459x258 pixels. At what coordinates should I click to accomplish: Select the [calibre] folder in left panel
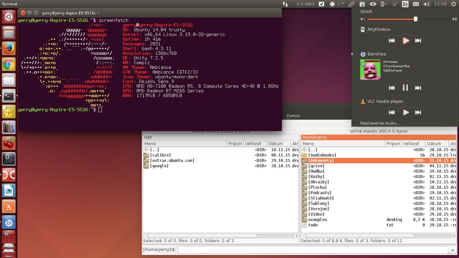[x=220, y=155]
